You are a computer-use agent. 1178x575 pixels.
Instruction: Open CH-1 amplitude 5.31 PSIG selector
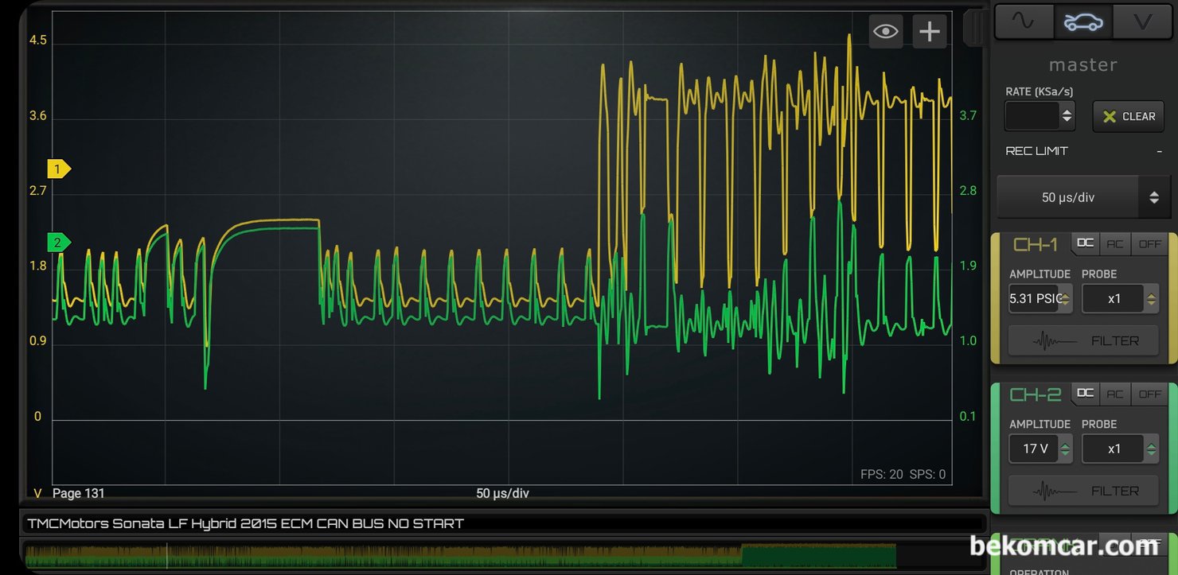click(1040, 299)
